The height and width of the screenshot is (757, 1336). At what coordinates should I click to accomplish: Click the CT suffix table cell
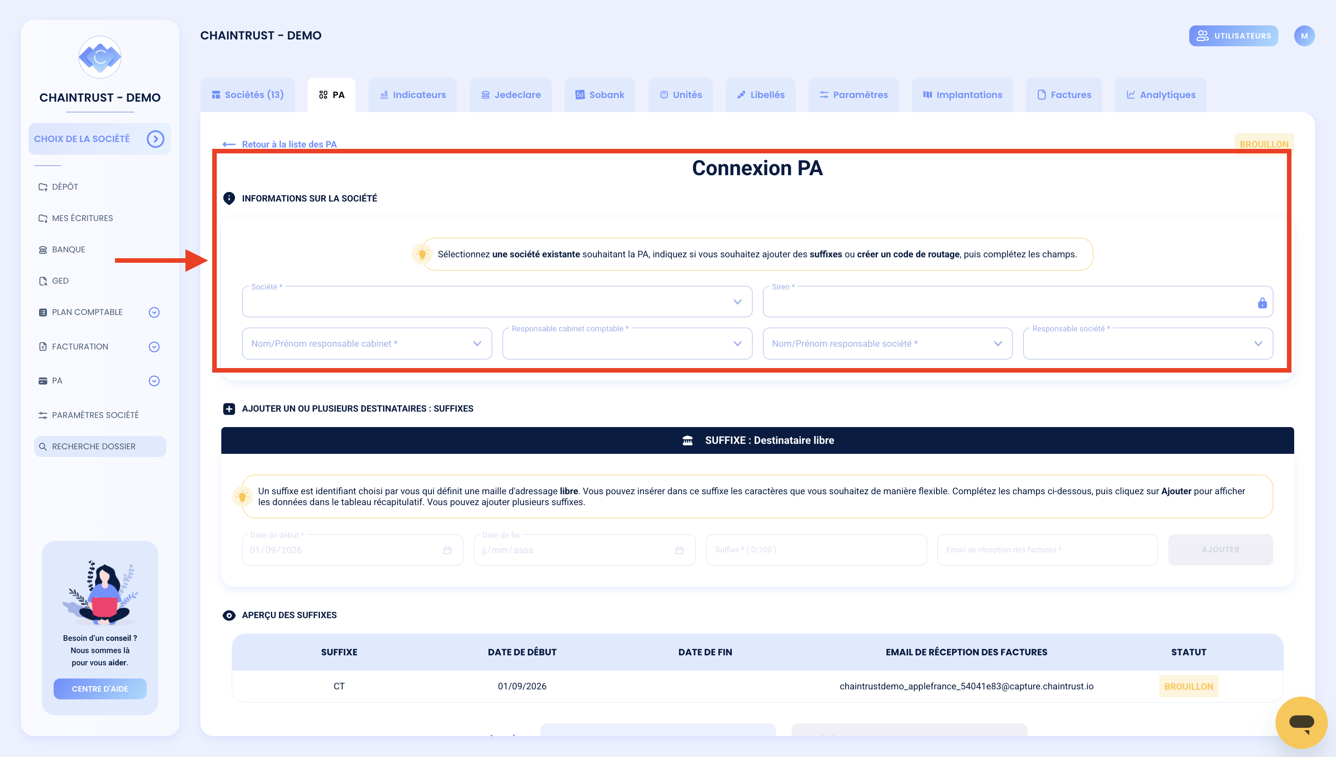pyautogui.click(x=339, y=686)
